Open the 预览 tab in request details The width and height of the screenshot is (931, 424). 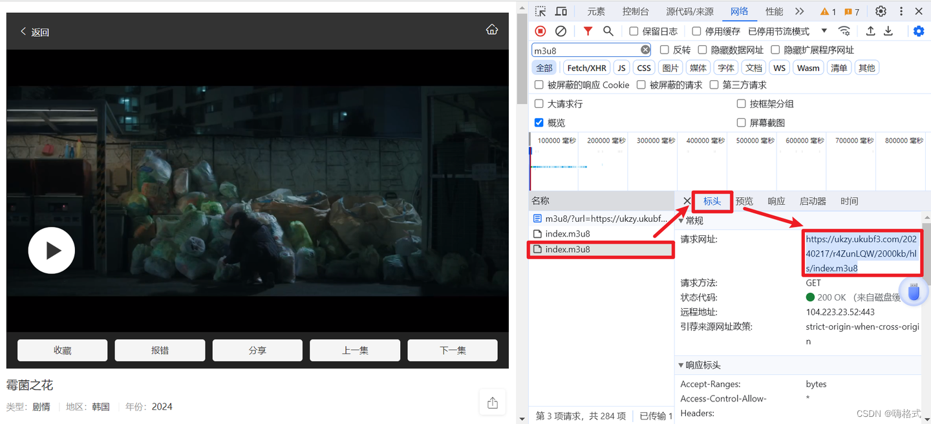pos(745,201)
